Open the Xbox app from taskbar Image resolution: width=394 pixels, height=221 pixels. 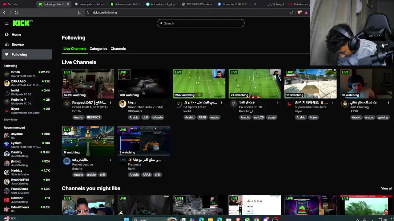coord(247,219)
